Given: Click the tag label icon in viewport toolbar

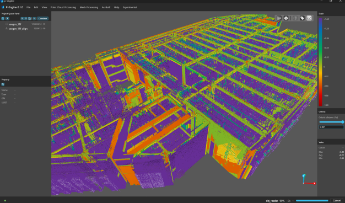Looking at the screenshot, I should pyautogui.click(x=302, y=18).
